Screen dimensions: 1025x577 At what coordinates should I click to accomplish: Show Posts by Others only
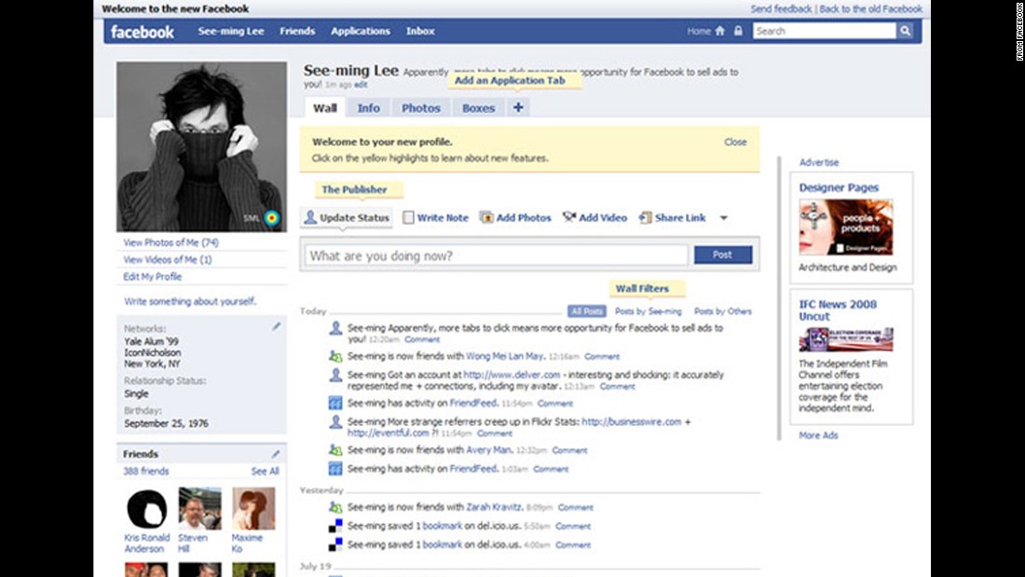coord(722,311)
